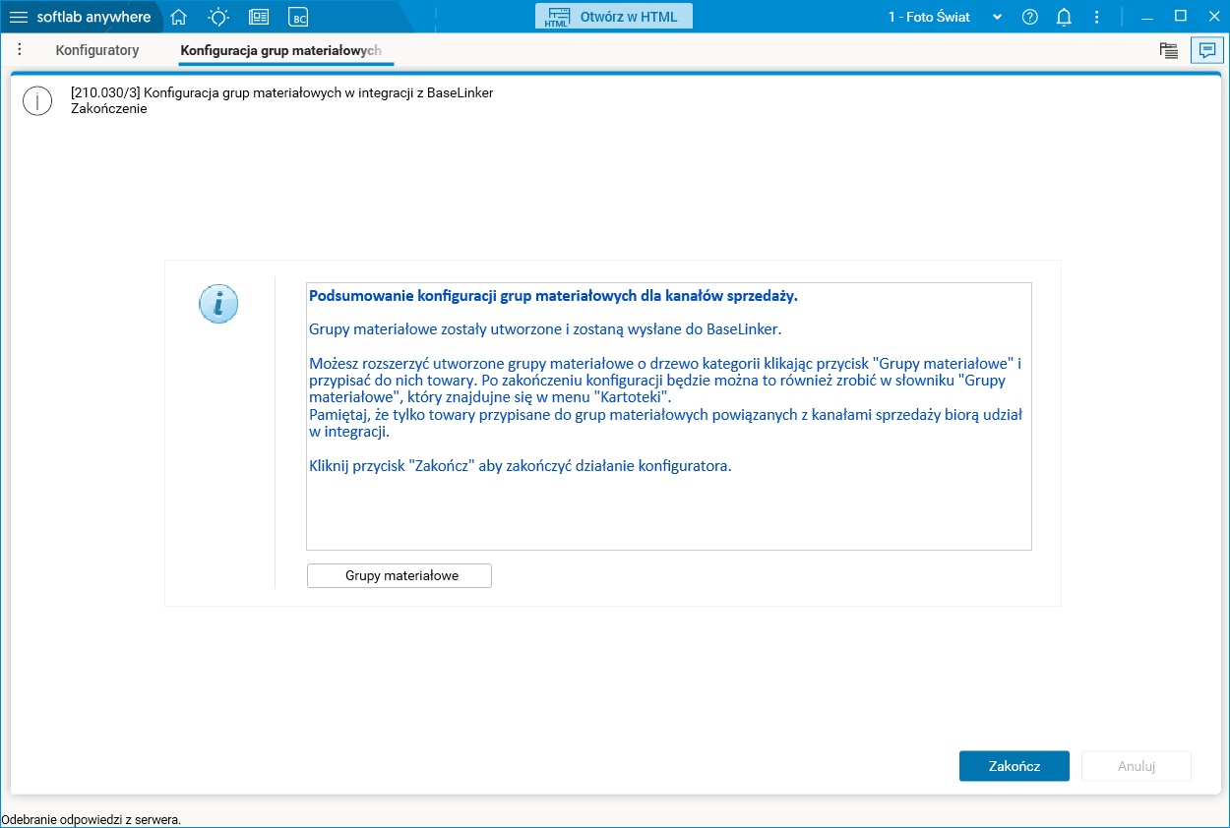Toggle the comments panel icon

coord(1207,50)
